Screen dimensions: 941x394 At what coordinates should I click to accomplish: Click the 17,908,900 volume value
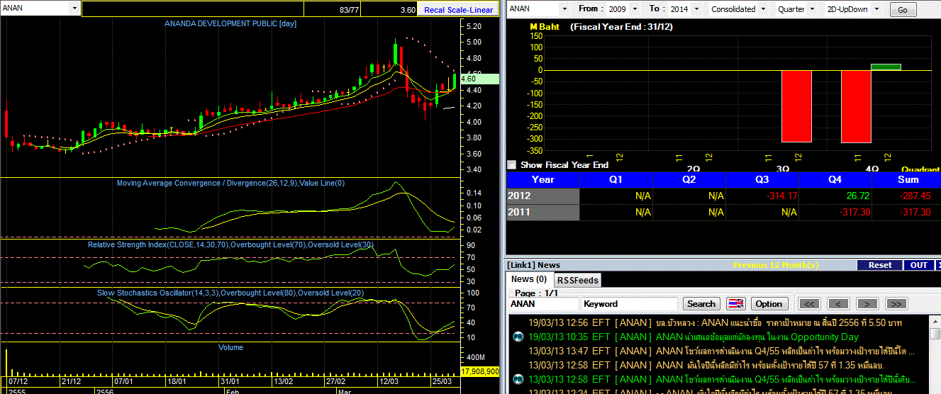480,371
